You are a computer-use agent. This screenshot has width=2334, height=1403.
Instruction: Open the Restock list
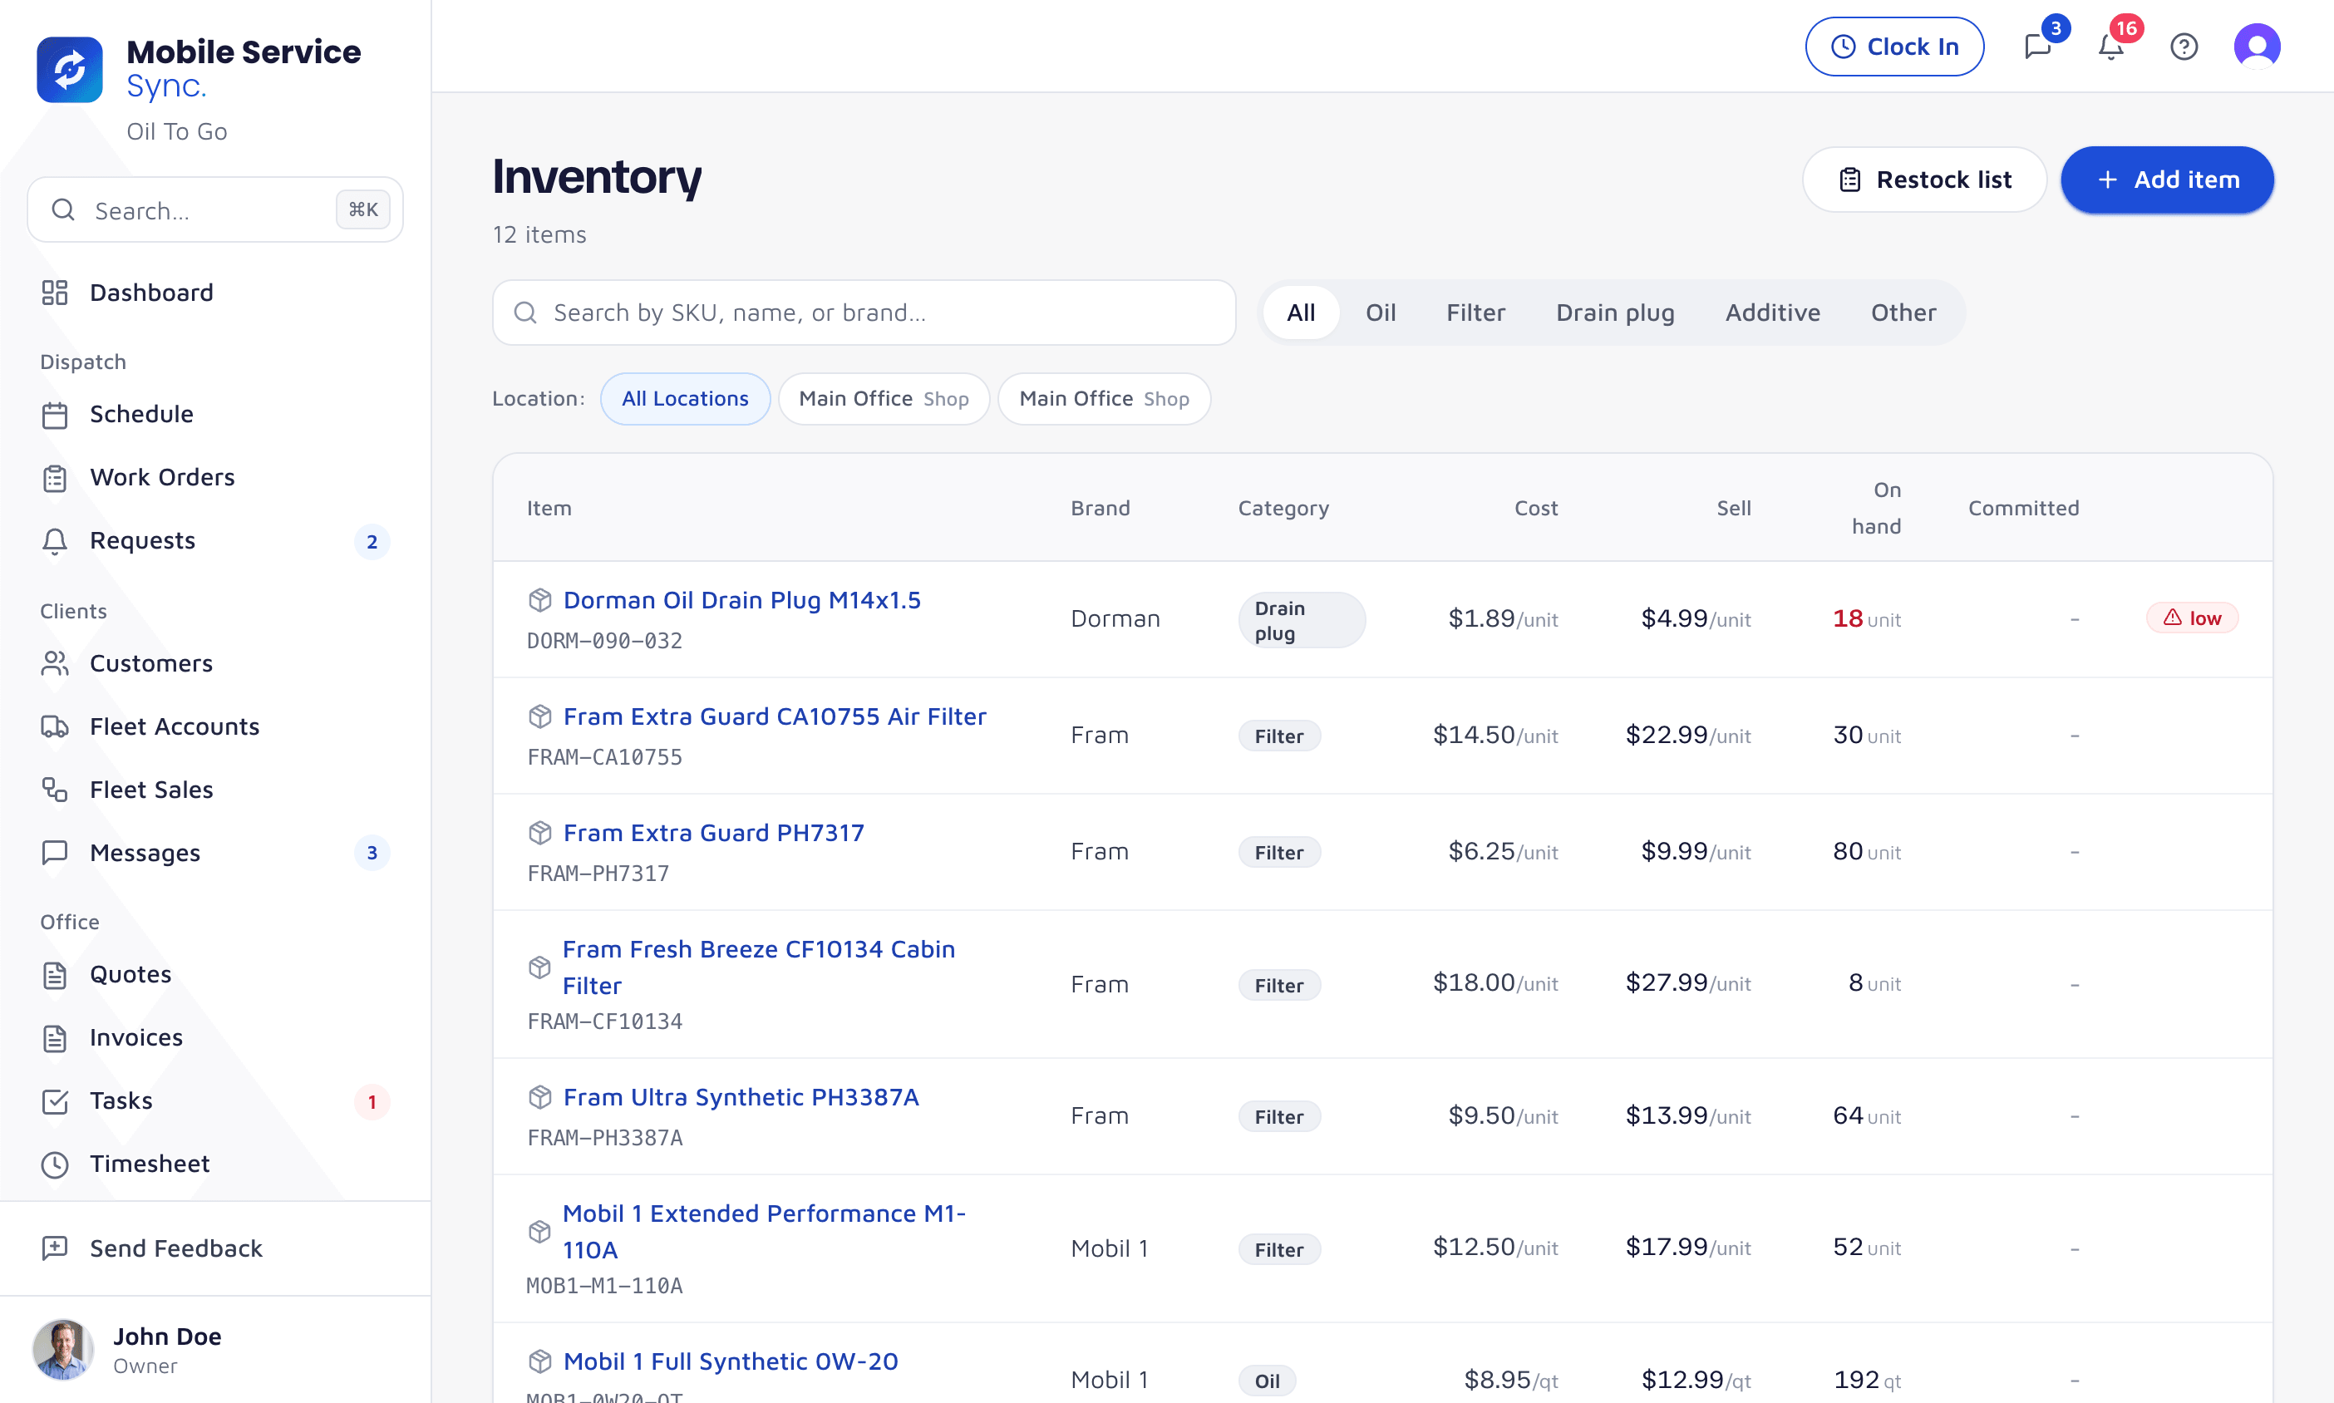point(1923,180)
